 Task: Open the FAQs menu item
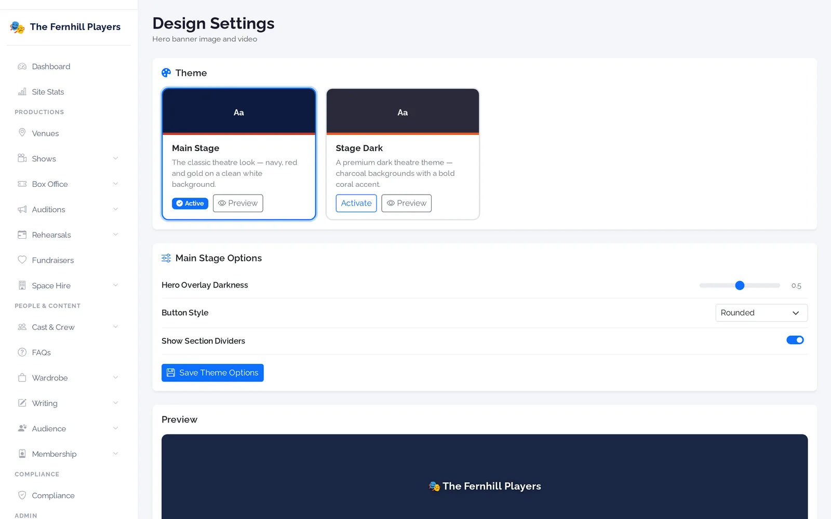tap(69, 352)
